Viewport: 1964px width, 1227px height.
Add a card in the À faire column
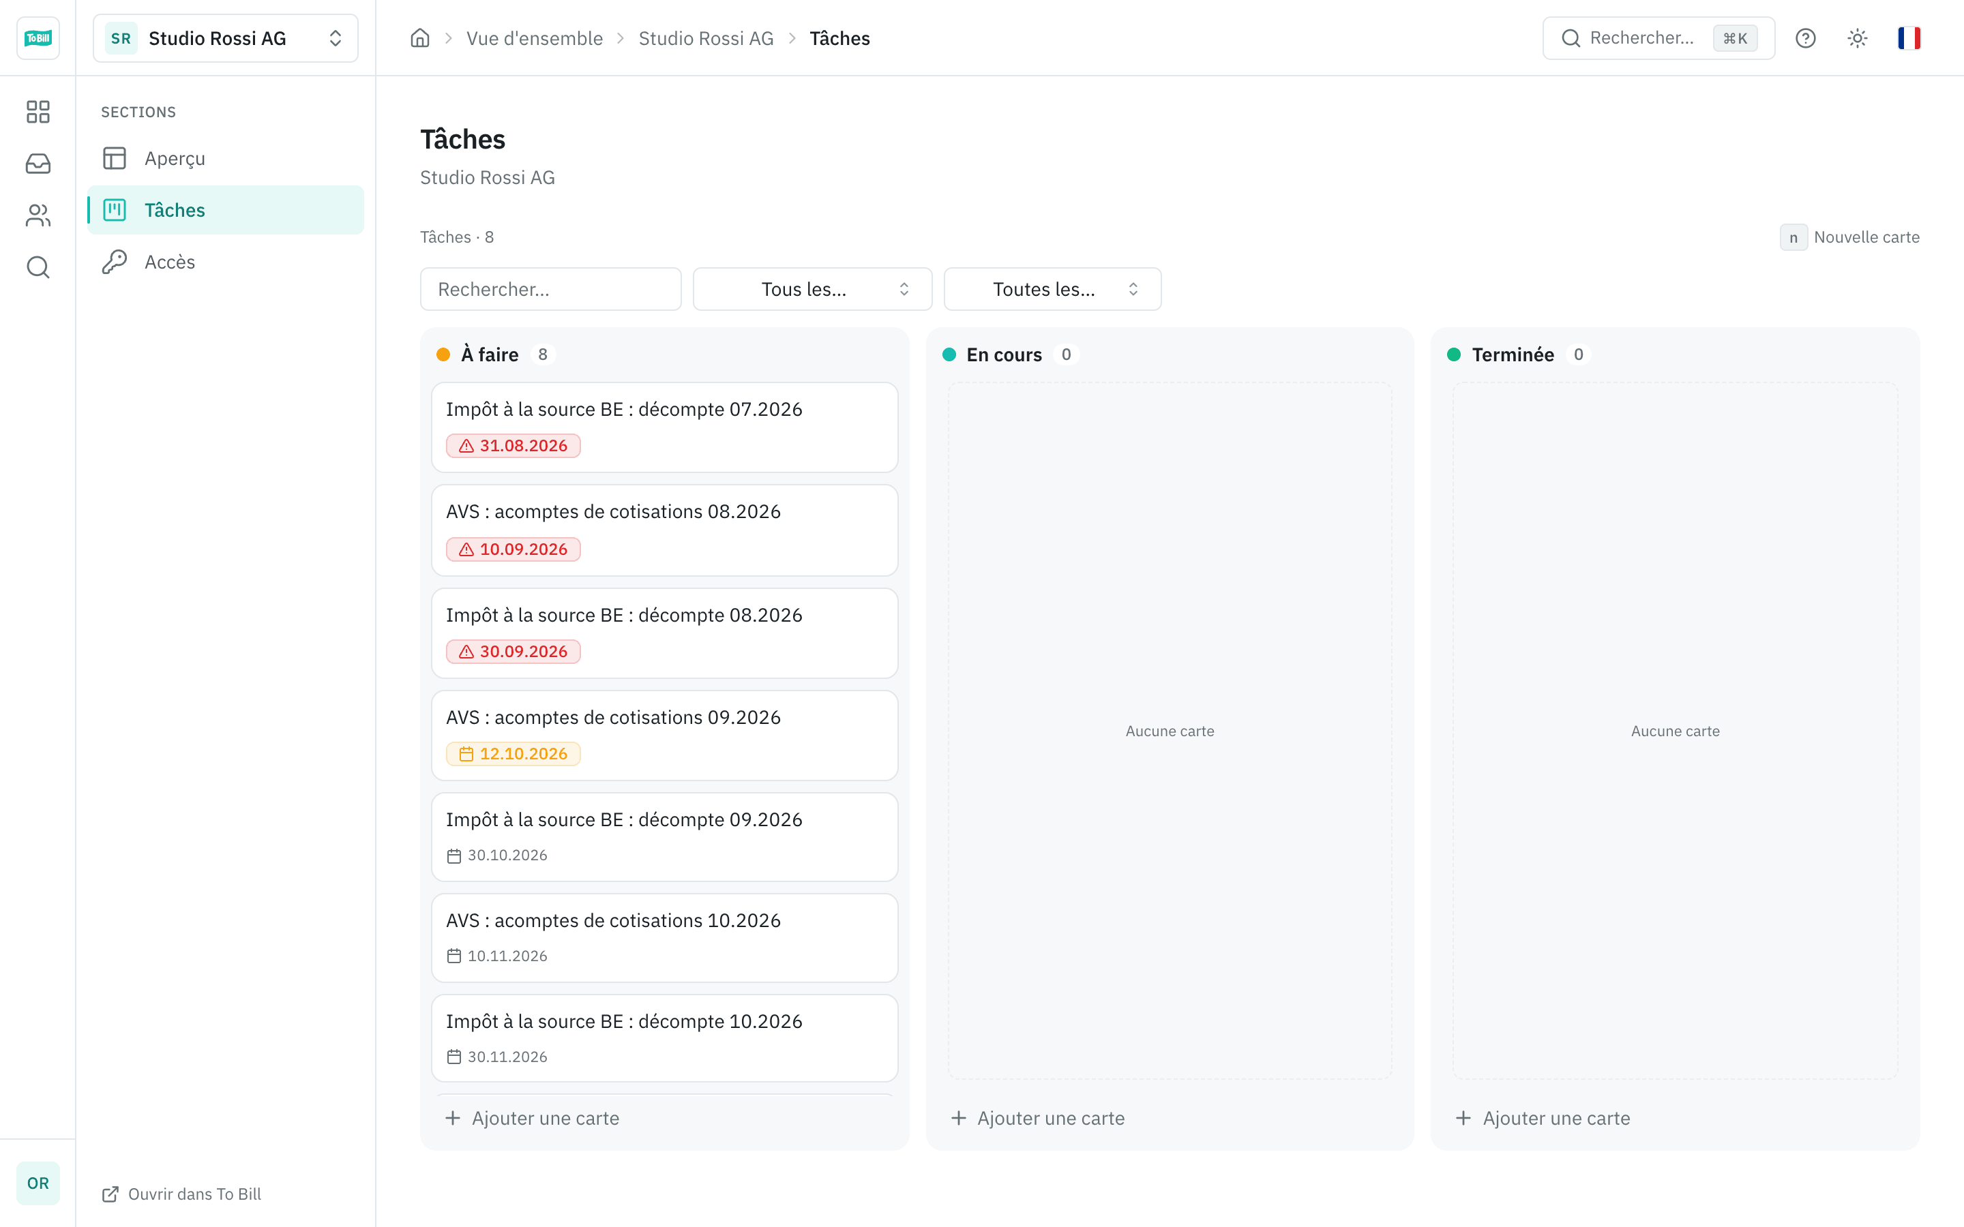[533, 1118]
